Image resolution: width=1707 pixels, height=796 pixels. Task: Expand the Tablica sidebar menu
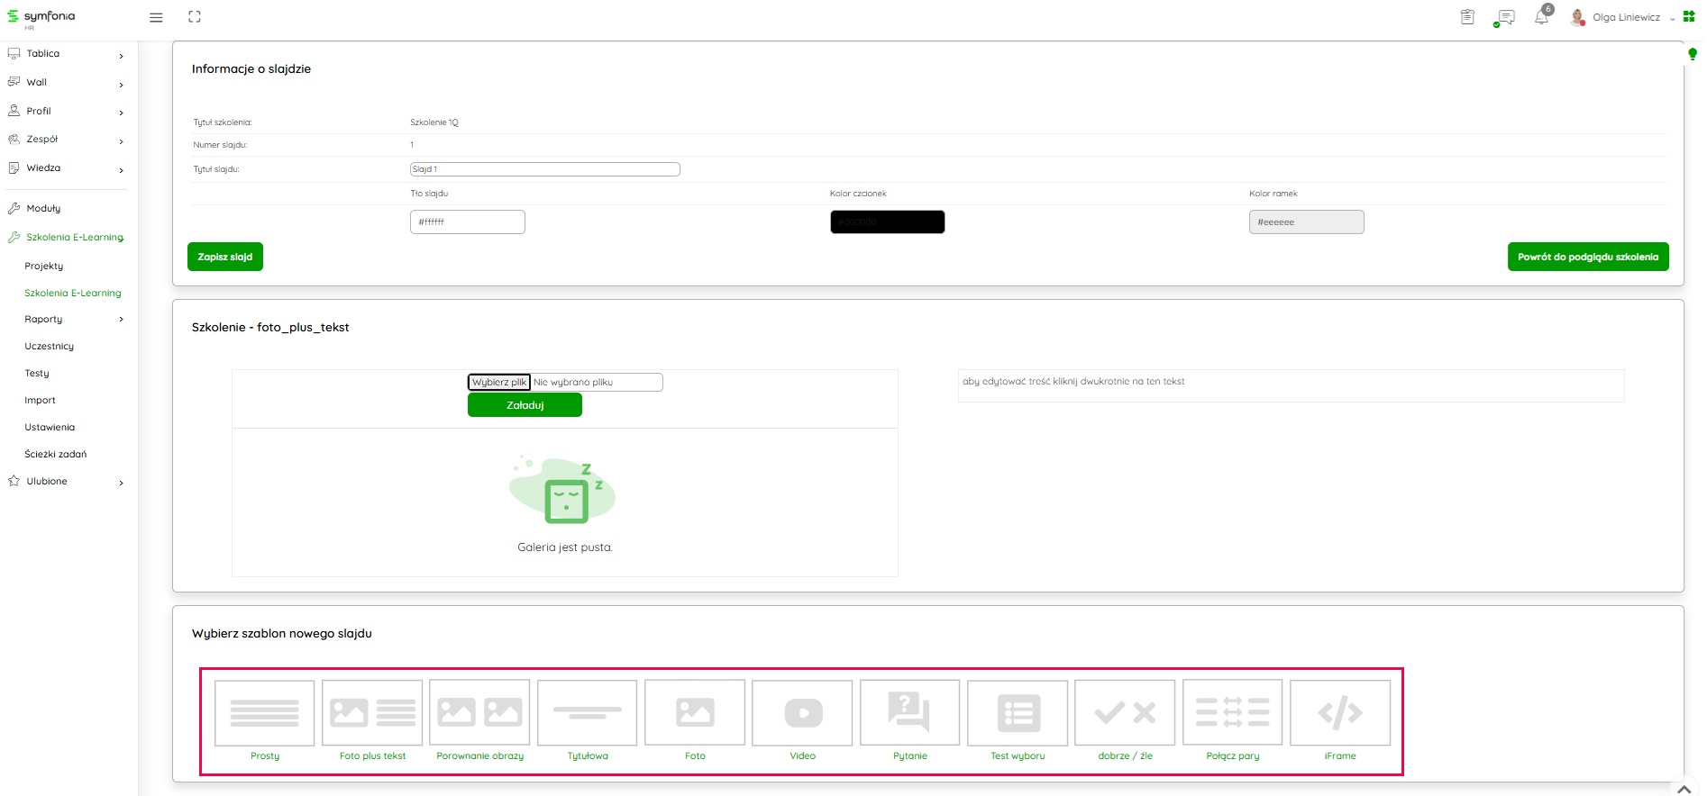tap(65, 54)
